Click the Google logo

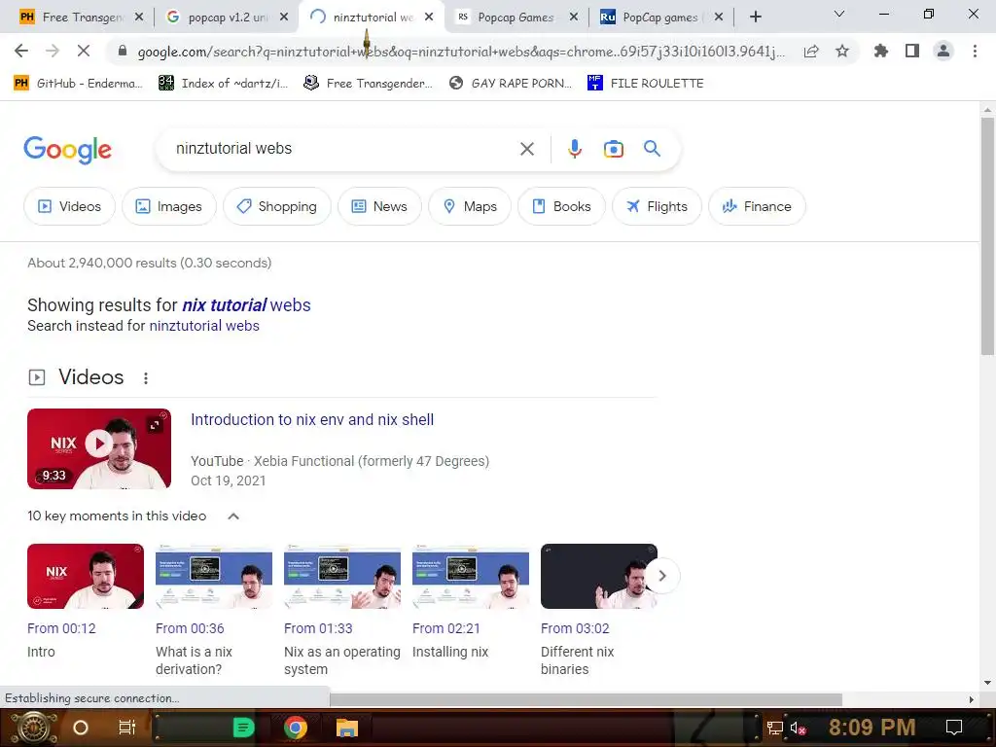(67, 150)
